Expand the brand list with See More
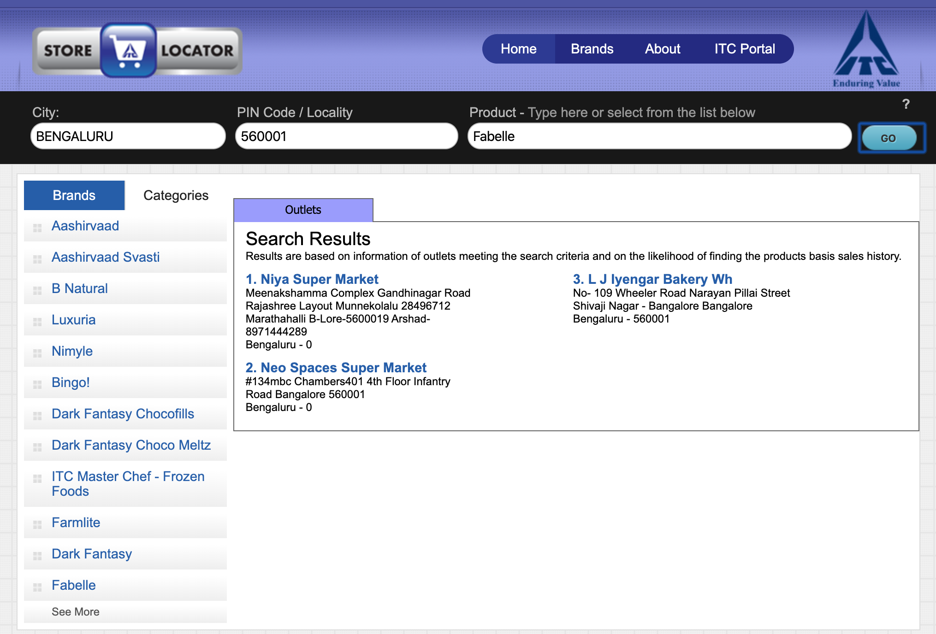Viewport: 936px width, 634px height. point(76,611)
